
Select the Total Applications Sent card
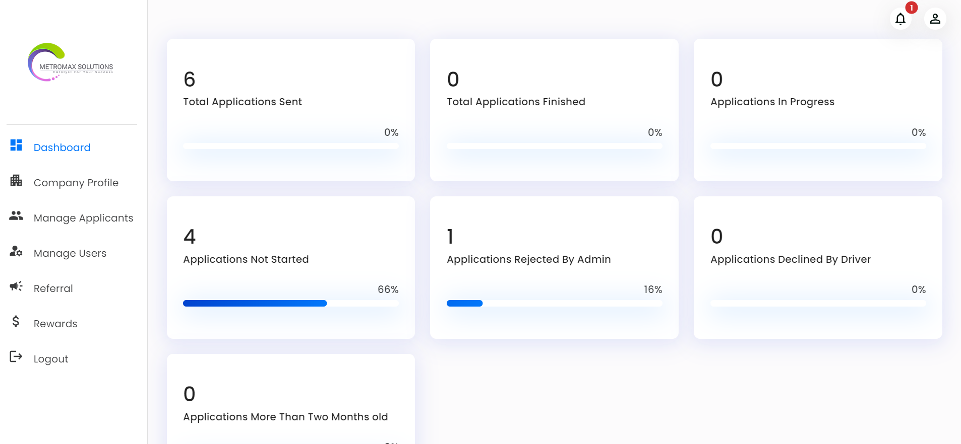(291, 110)
